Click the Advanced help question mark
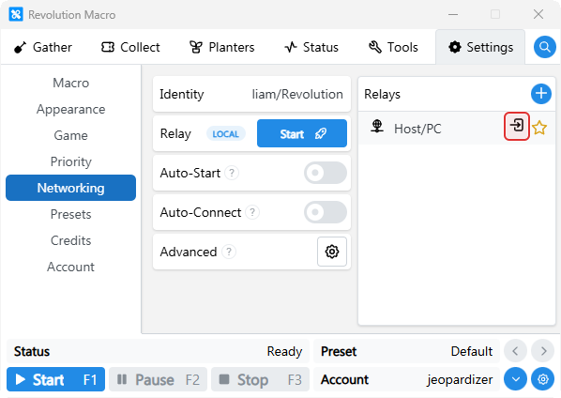Image resolution: width=561 pixels, height=398 pixels. (229, 252)
